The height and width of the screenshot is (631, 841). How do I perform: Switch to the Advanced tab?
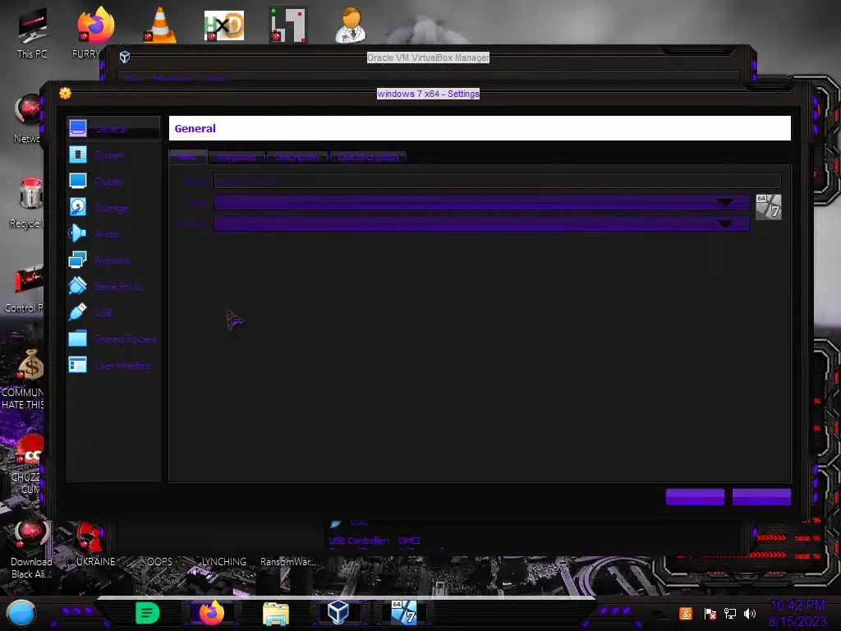[236, 157]
